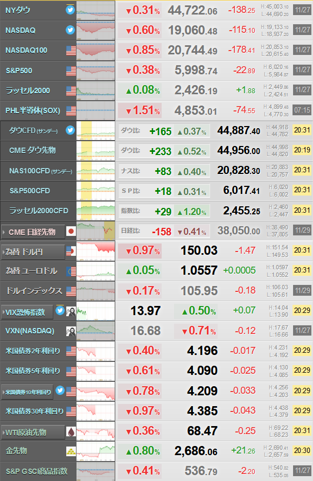Open the 金先物 mini chart
Viewport: 313px width, 481px height.
click(95, 451)
